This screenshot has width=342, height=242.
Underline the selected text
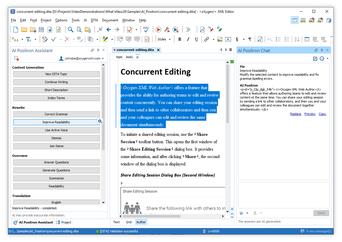(x=197, y=39)
